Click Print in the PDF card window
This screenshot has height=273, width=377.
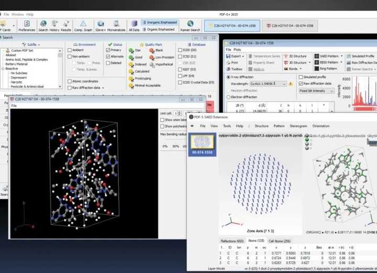pos(232,62)
